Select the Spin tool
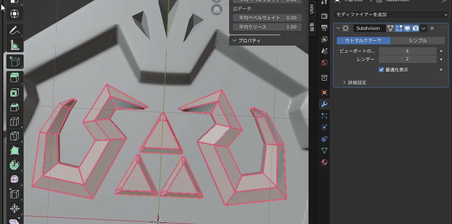Screen dimensions: 452x224 coord(15,165)
